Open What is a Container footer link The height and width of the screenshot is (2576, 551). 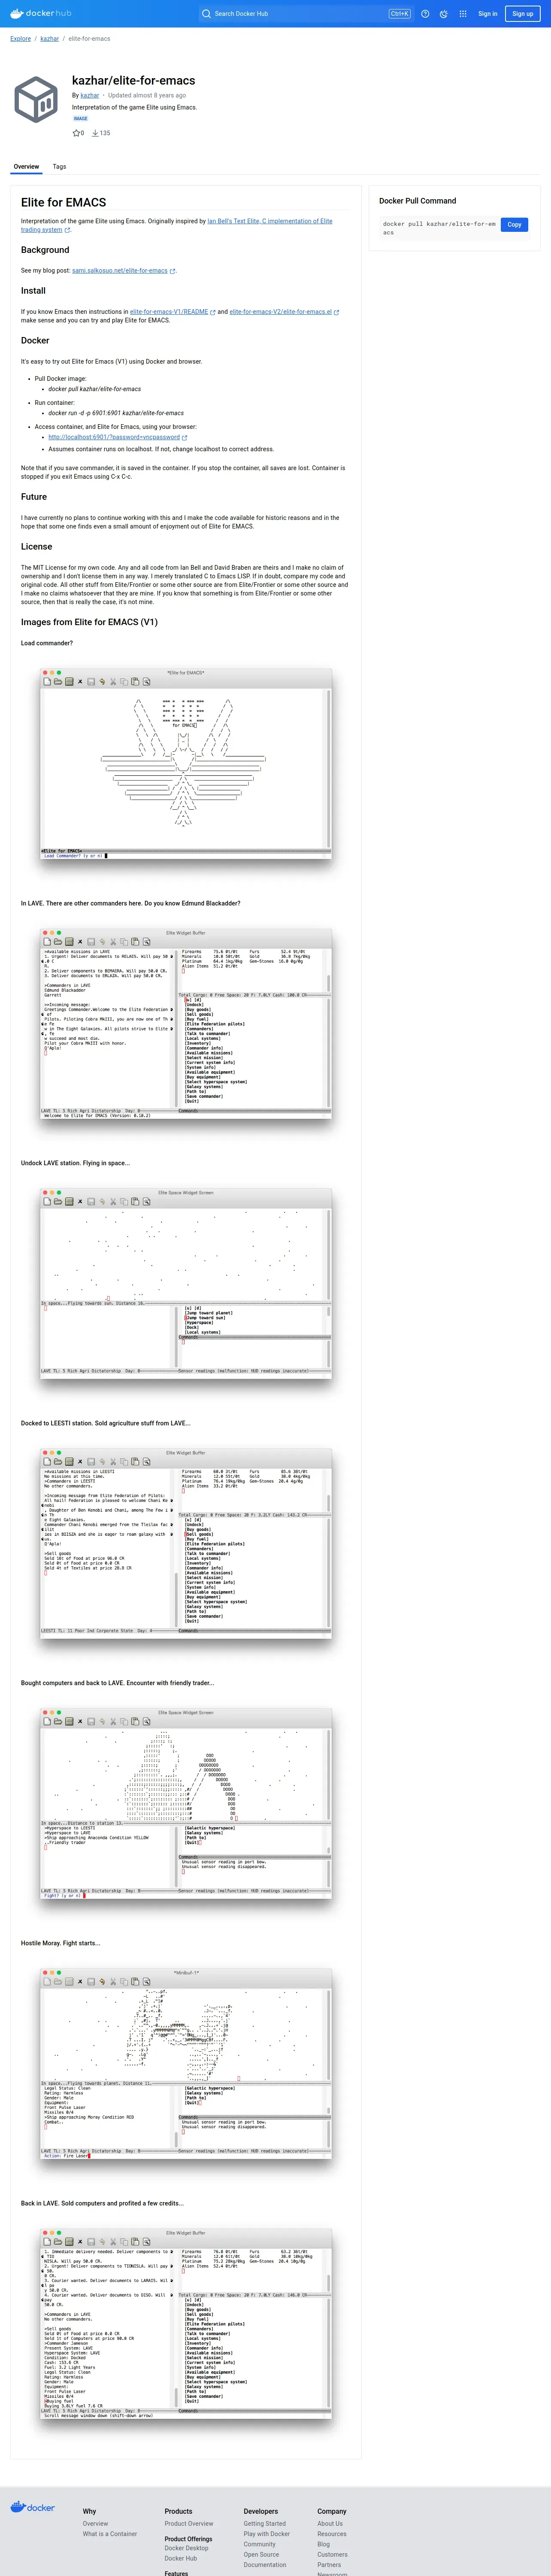pos(110,2534)
